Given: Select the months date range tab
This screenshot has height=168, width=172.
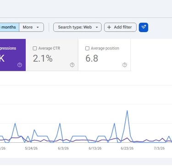Looking at the screenshot, I should 9,27.
